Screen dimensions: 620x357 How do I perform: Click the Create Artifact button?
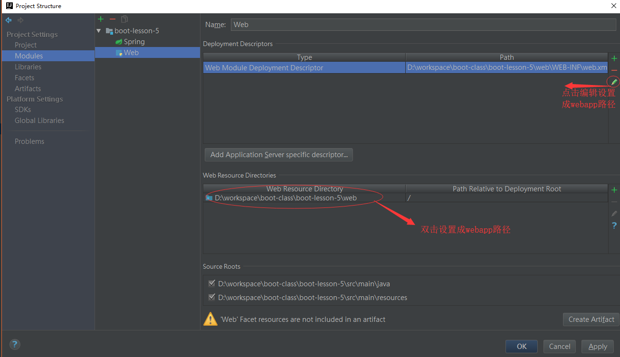(x=591, y=319)
